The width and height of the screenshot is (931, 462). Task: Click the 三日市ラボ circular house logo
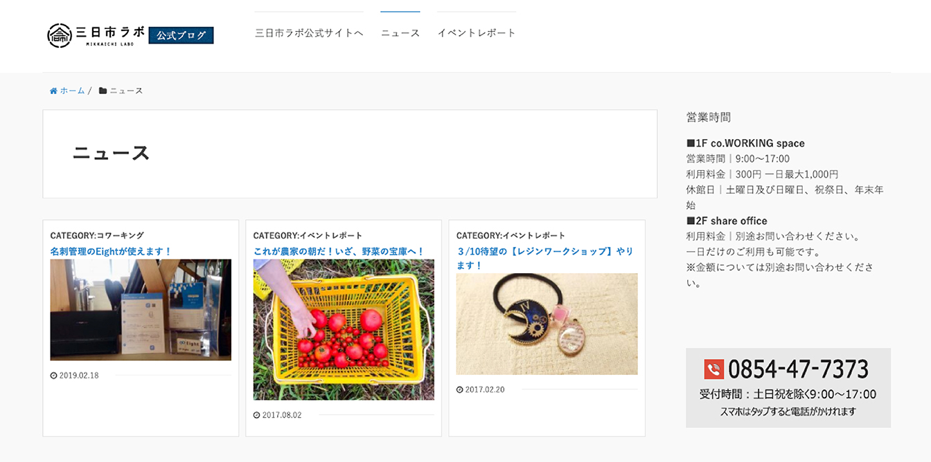click(x=60, y=35)
